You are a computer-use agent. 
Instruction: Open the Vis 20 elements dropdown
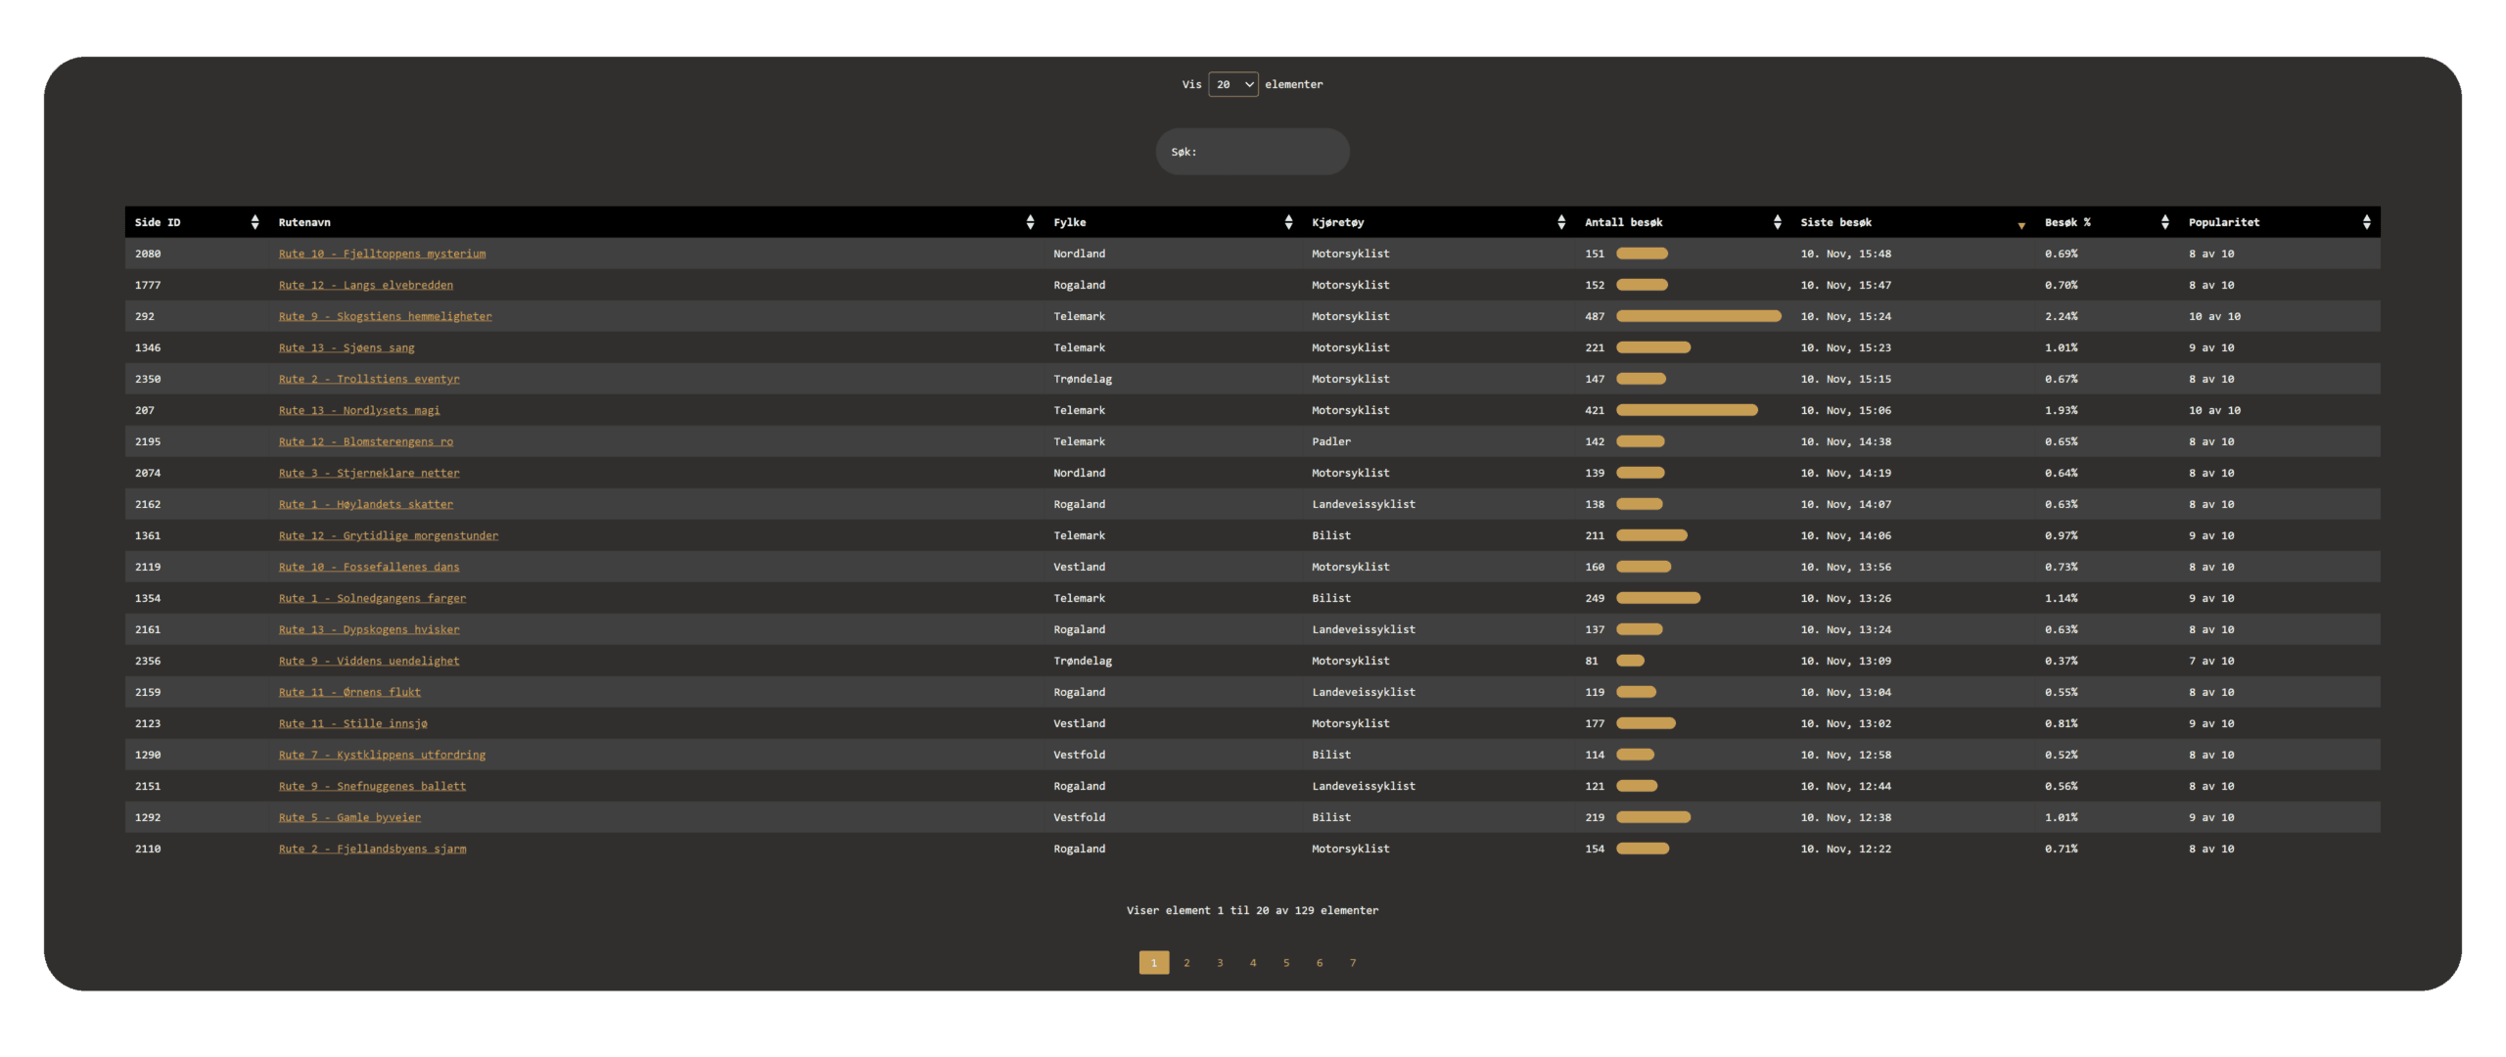point(1232,85)
